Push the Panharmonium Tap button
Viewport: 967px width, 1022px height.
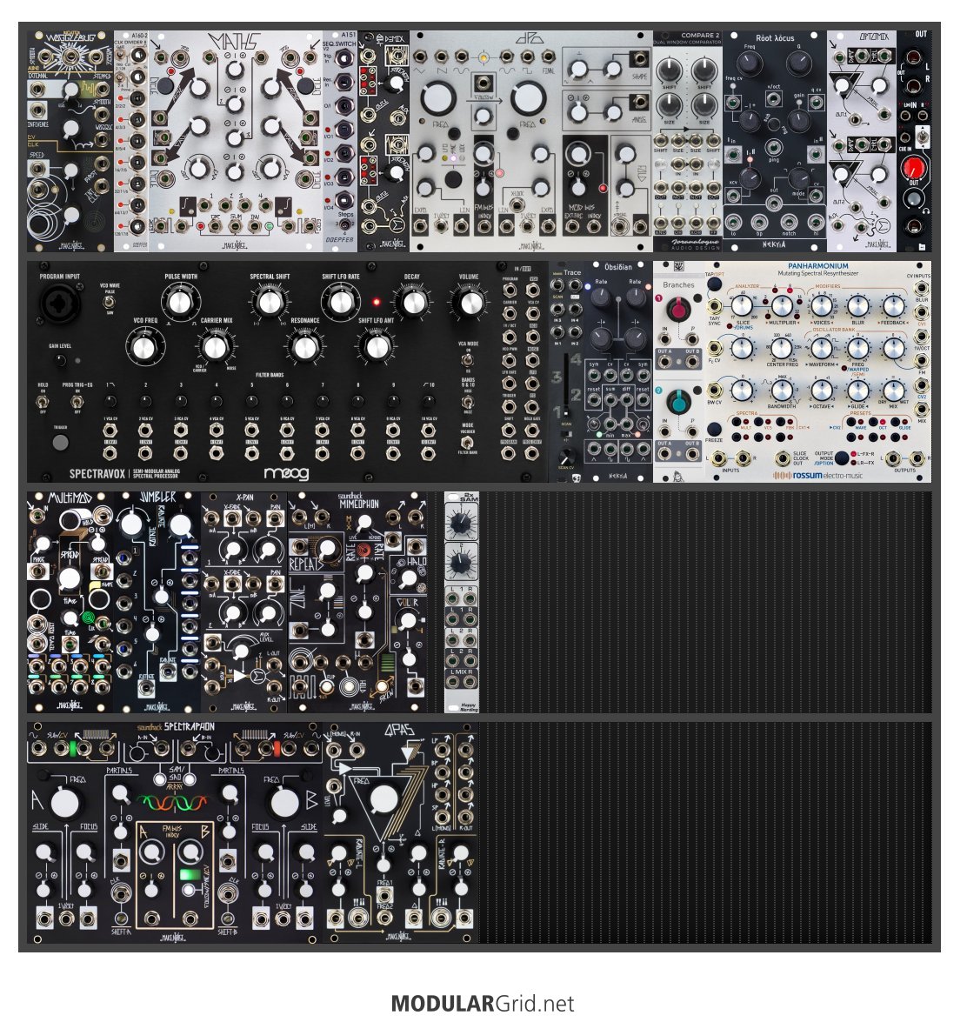pyautogui.click(x=715, y=284)
